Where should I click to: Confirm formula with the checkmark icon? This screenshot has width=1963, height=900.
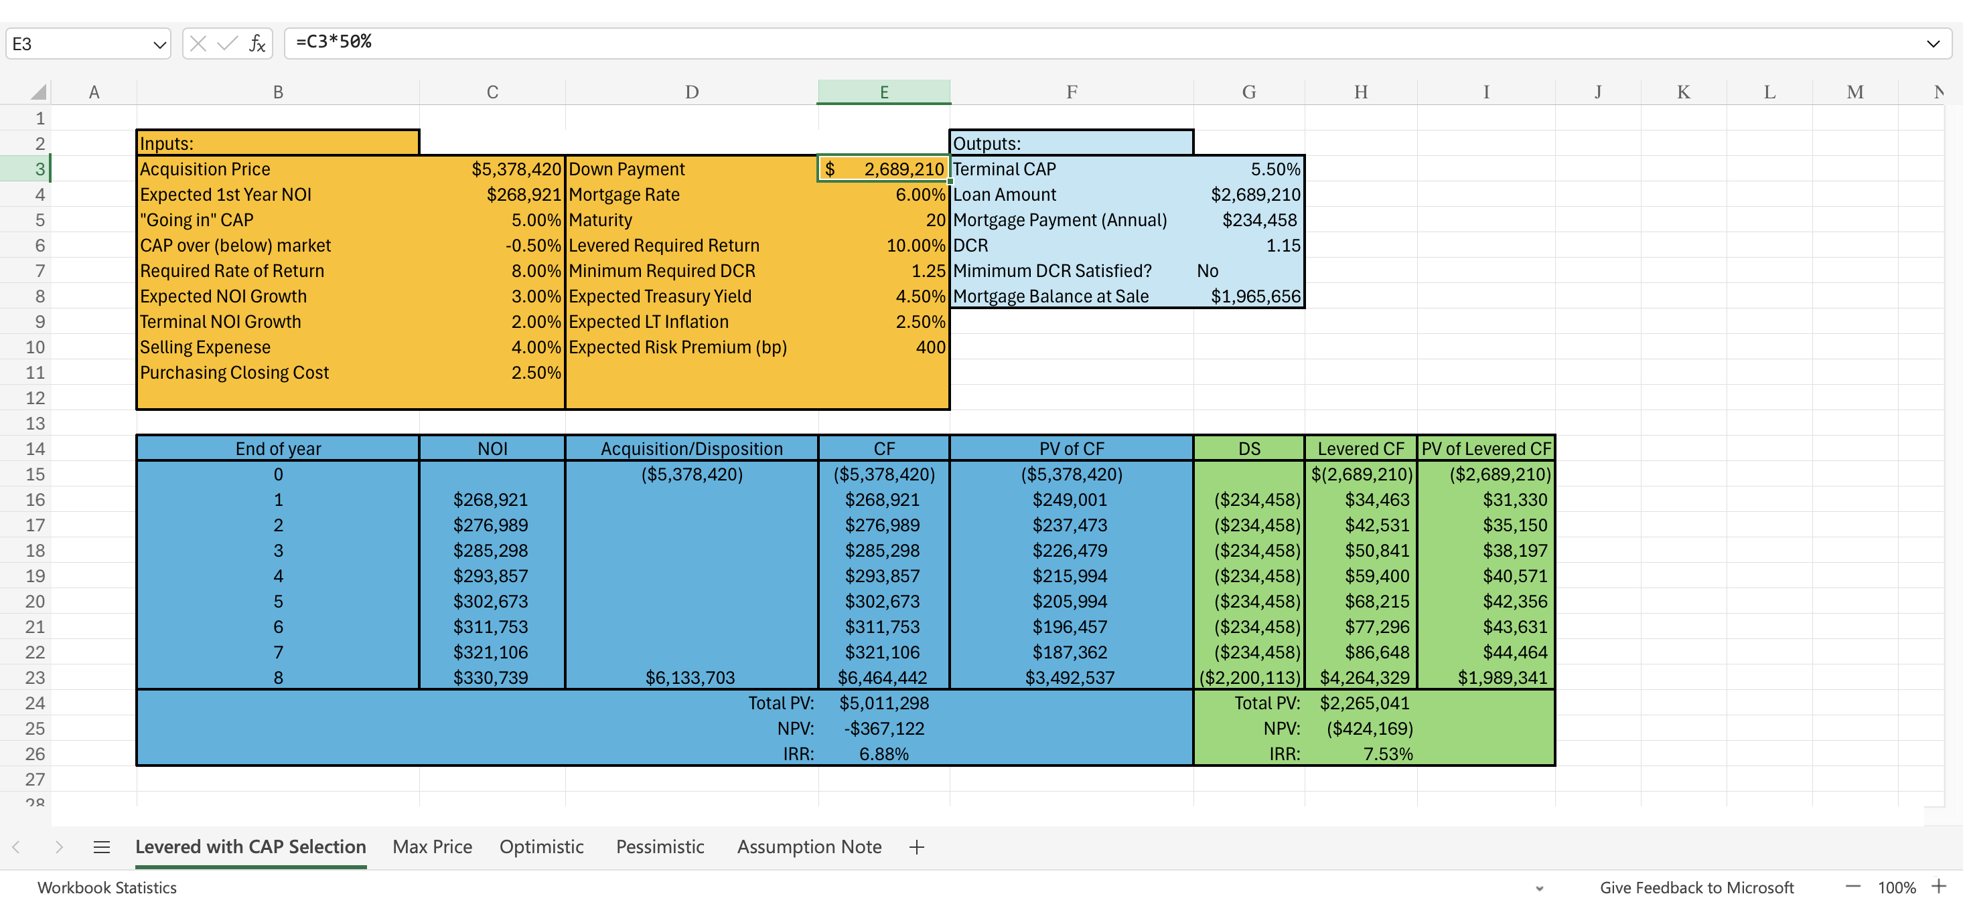(227, 43)
